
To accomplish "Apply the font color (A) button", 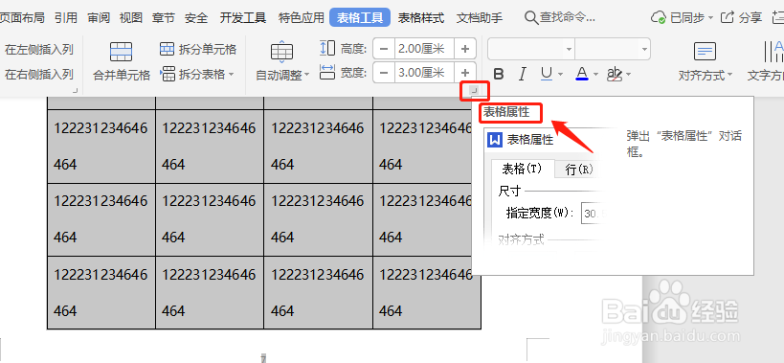I will pos(581,75).
